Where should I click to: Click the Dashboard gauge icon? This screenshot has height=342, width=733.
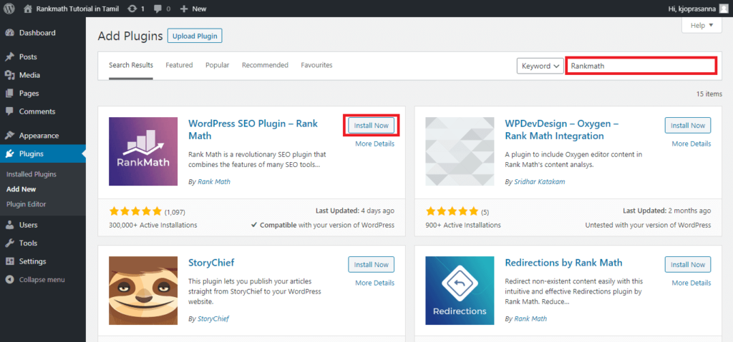pos(9,33)
